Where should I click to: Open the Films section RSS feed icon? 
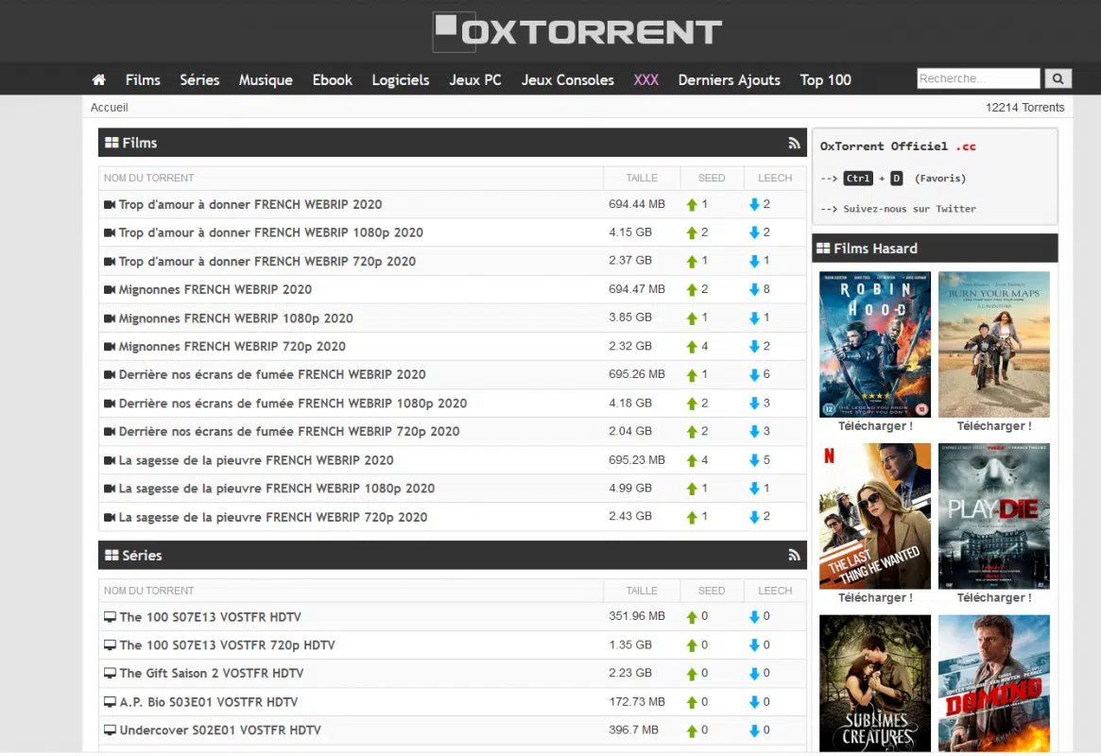[x=794, y=144]
